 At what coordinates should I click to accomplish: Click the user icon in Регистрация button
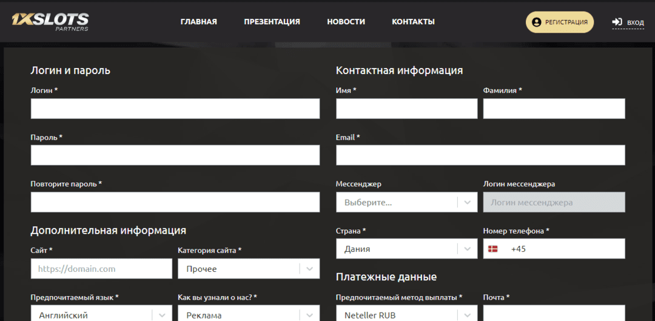coord(537,22)
